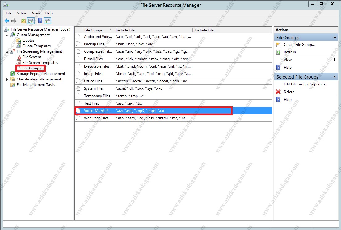Sort by the File Groups column header
This screenshot has height=230, width=341.
94,30
